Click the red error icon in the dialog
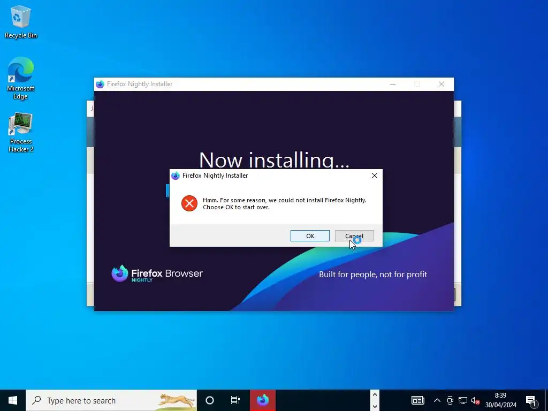 coord(189,203)
